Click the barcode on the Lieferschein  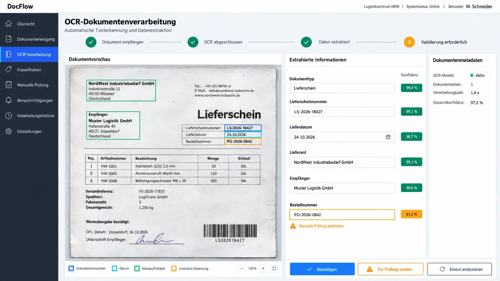coord(230,231)
